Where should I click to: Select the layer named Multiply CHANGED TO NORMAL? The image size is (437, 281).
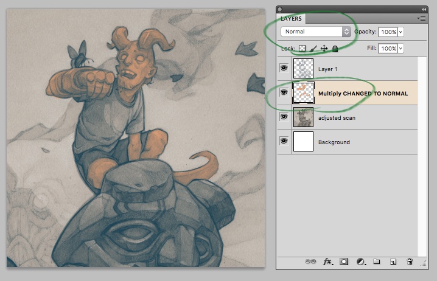[363, 94]
